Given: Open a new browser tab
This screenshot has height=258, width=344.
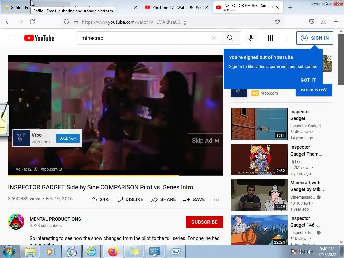Looking at the screenshot, I should pyautogui.click(x=290, y=8).
